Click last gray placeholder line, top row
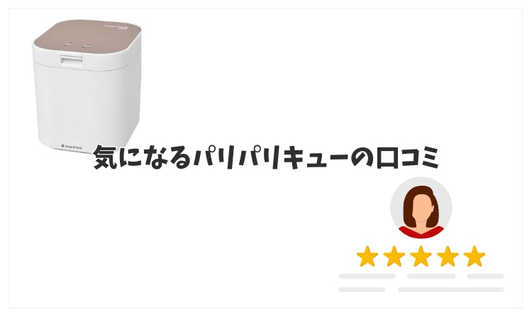532x319 pixels. [x=485, y=276]
